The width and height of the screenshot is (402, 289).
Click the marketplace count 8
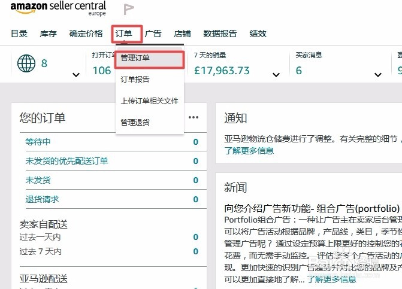click(44, 63)
